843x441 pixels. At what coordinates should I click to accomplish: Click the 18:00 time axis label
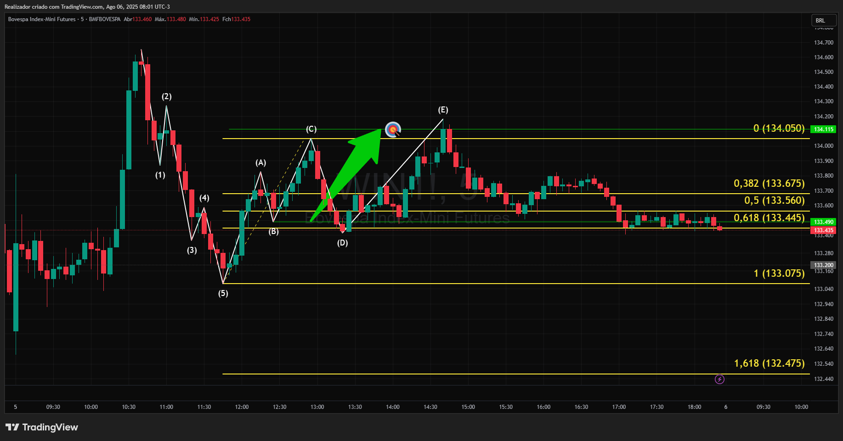pyautogui.click(x=694, y=407)
